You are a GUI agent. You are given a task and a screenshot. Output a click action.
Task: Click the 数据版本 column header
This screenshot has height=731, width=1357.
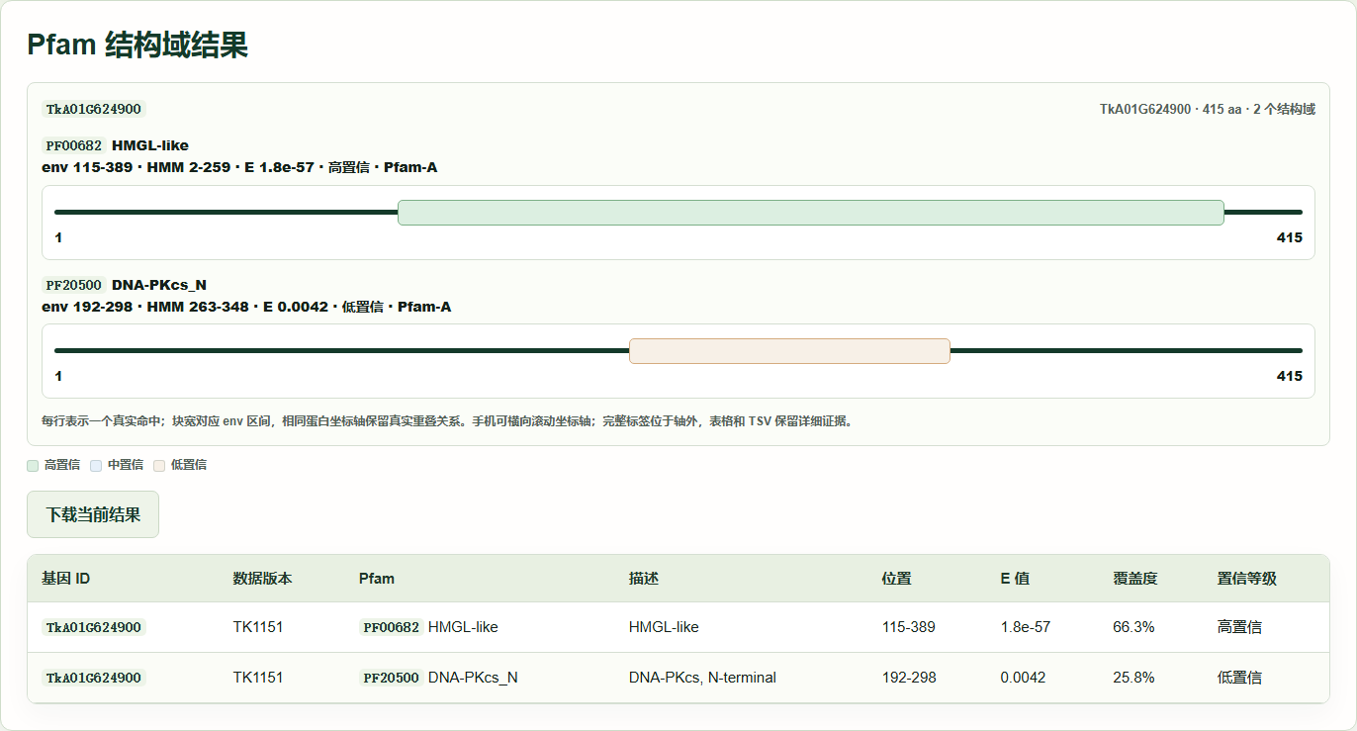(x=262, y=579)
